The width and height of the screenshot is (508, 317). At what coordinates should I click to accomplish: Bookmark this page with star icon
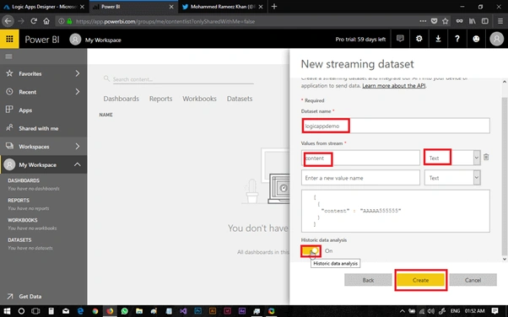[x=446, y=21]
